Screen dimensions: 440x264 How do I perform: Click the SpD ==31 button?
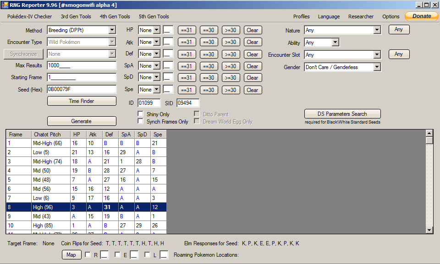(x=187, y=78)
